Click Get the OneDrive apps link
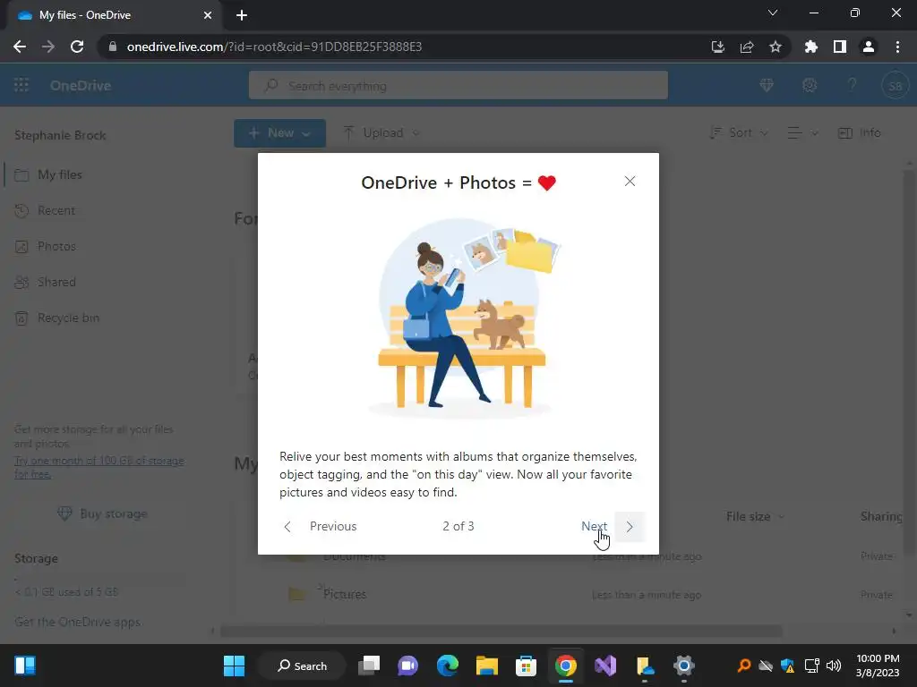 tap(77, 622)
